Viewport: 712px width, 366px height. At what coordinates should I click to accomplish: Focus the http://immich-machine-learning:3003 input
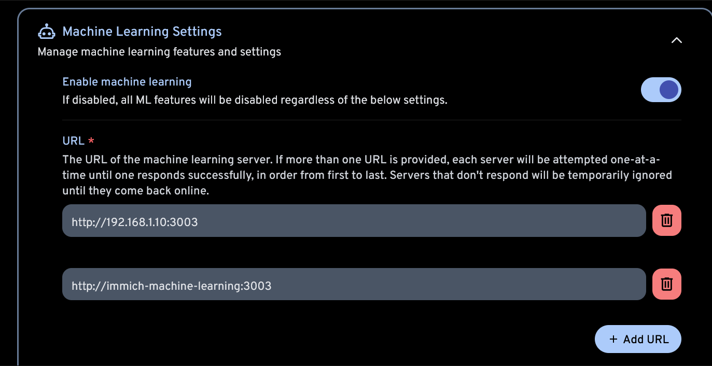[354, 284]
